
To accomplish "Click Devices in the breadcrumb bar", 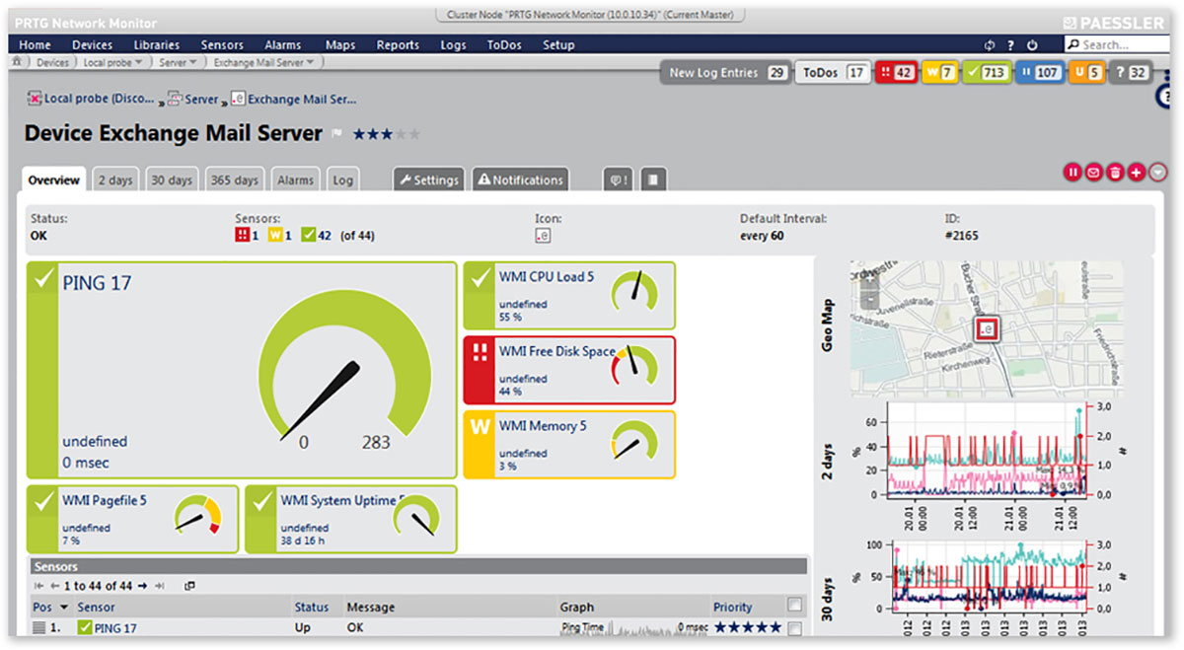I will pos(53,62).
